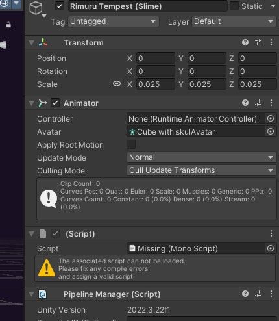The image size is (279, 321).
Task: Collapse the Animator component foldout arrow
Action: tap(32, 103)
